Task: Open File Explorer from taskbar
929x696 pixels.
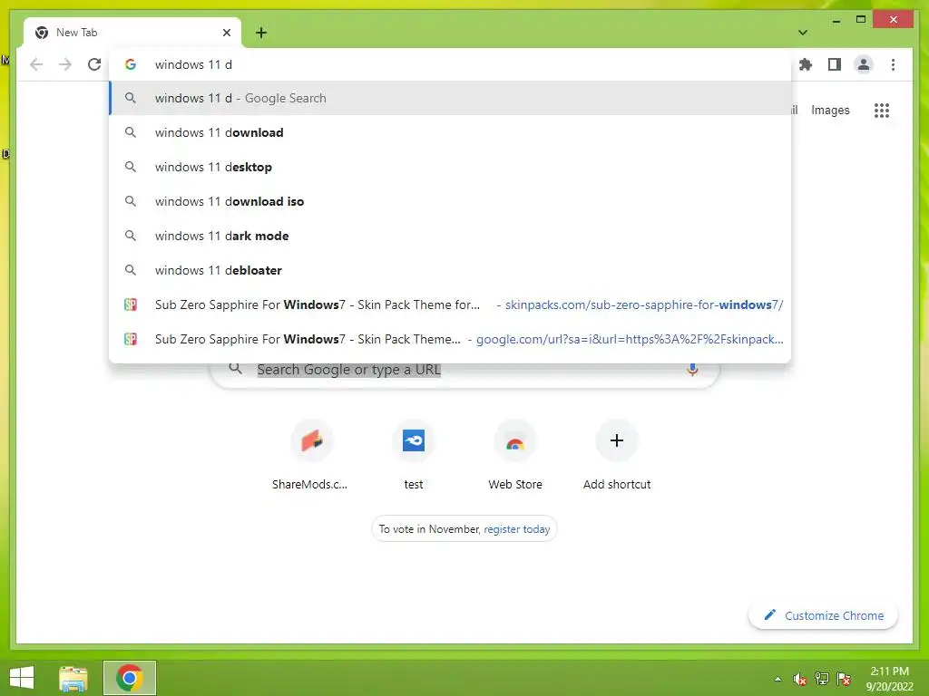Action: (73, 678)
